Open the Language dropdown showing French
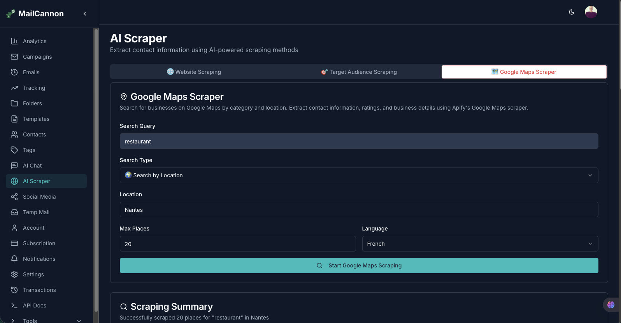 coord(480,244)
